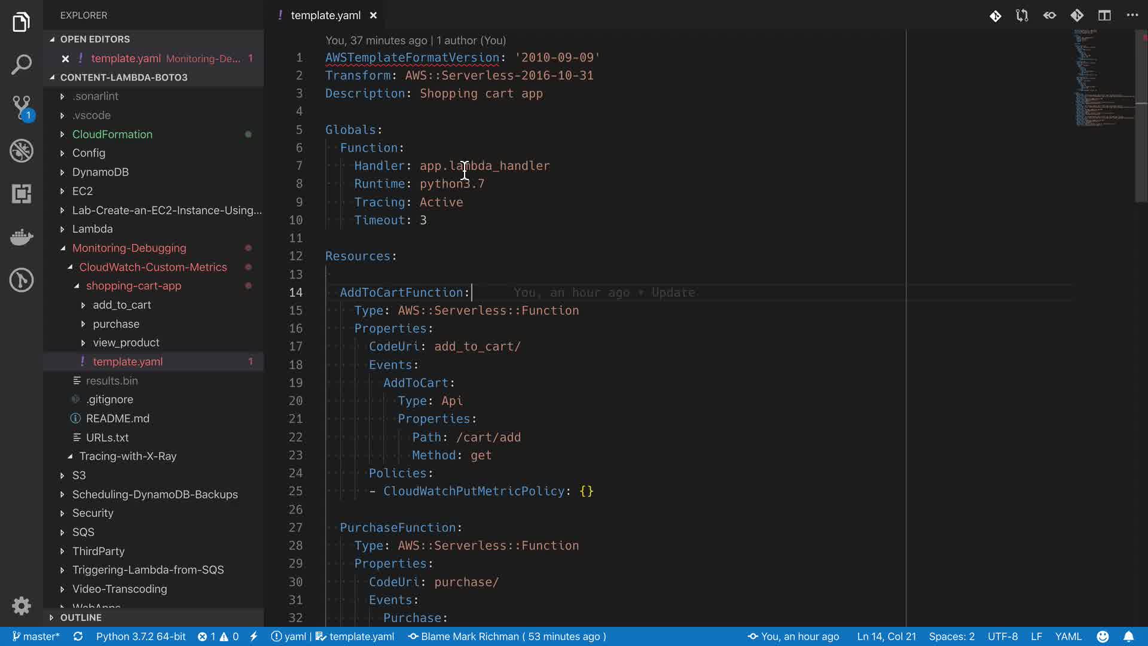
Task: Open README.md in the explorer
Action: [117, 418]
